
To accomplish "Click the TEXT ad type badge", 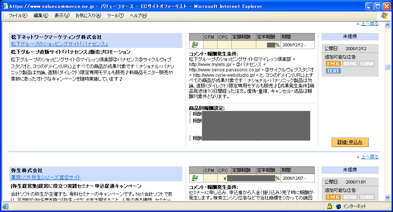I will tap(333, 71).
